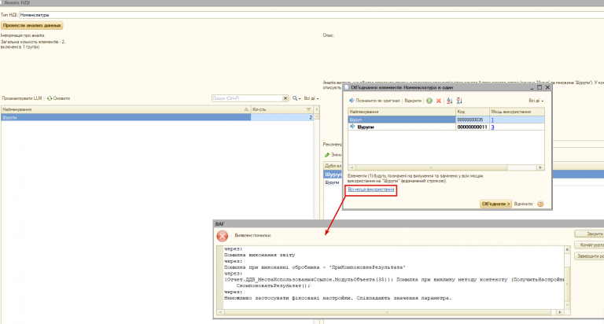The height and width of the screenshot is (324, 604).
Task: Open 'Всі дії' menu above main list
Action: (311, 98)
